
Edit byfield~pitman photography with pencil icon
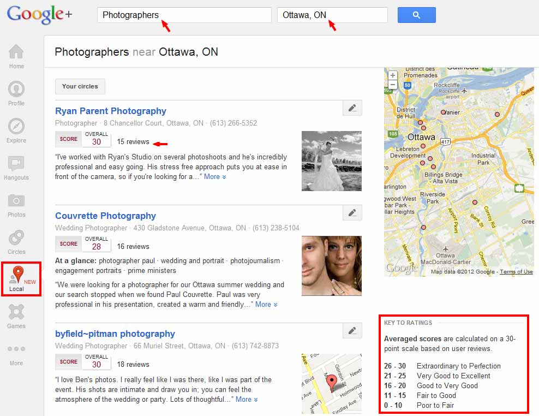(x=352, y=331)
